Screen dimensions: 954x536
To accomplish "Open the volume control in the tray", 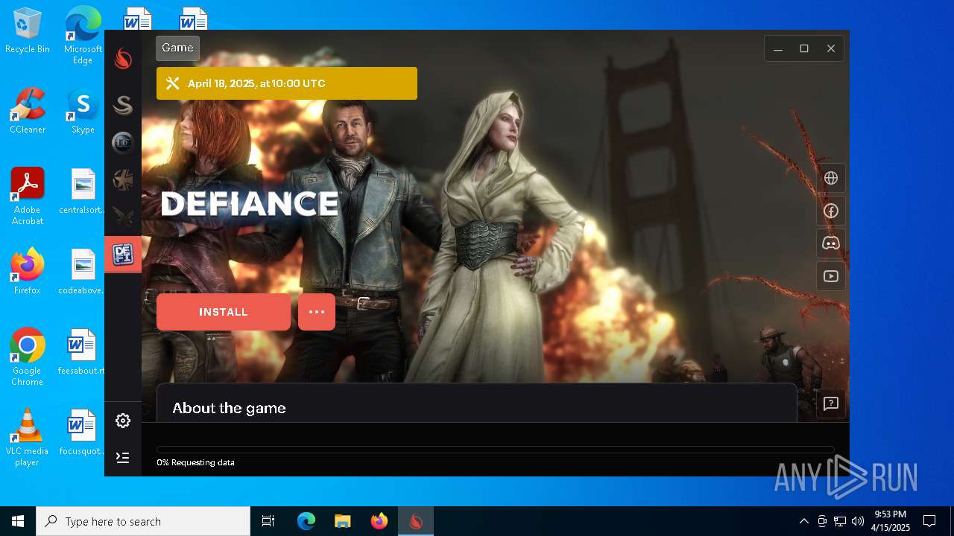I will pyautogui.click(x=858, y=521).
